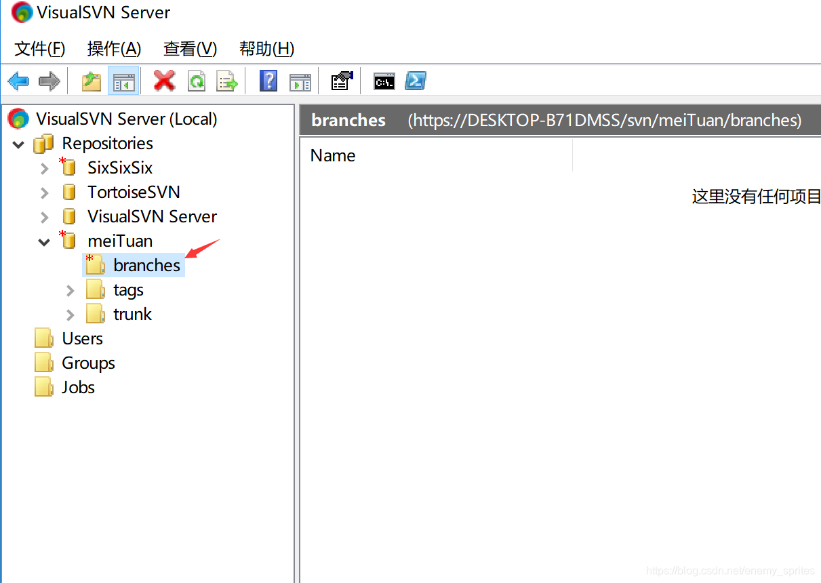Viewport: 821px width, 583px height.
Task: Expand the trunk folder
Action: (x=71, y=315)
